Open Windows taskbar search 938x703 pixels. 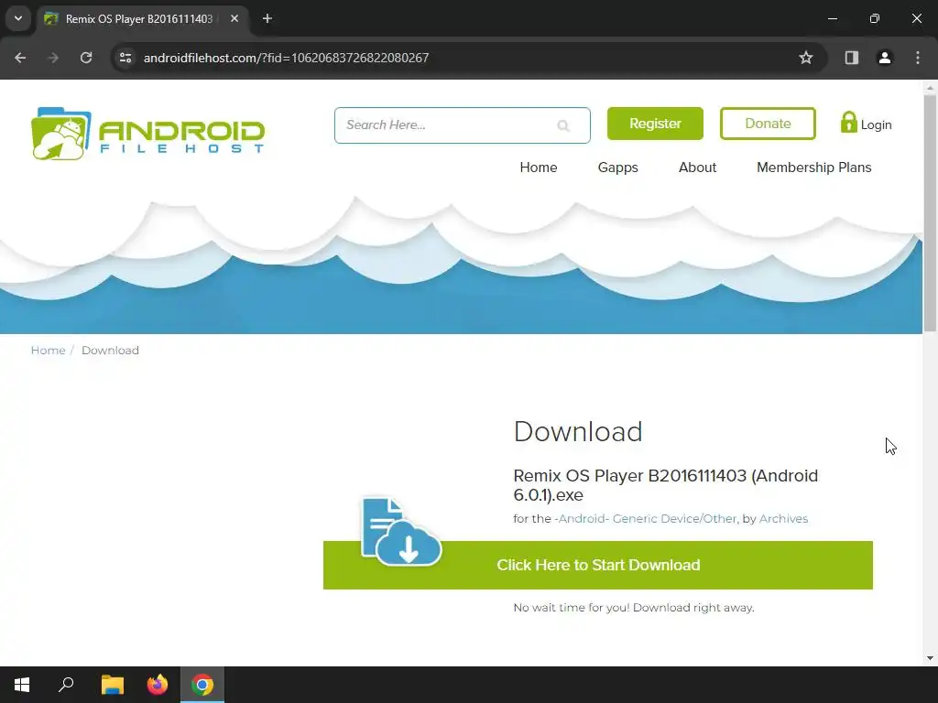click(66, 685)
